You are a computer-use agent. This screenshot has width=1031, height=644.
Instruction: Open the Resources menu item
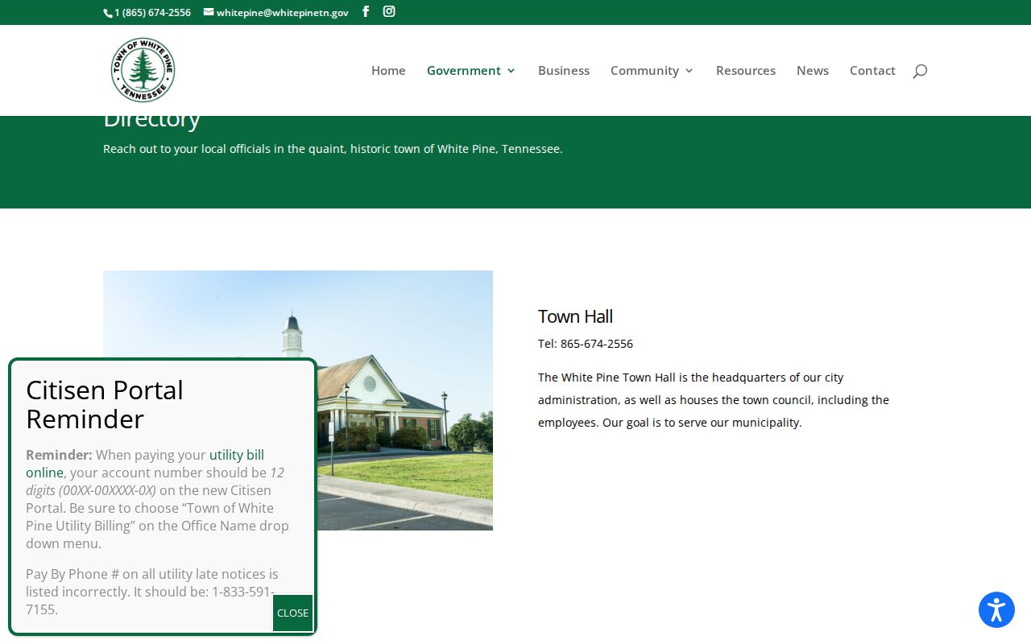pos(746,71)
